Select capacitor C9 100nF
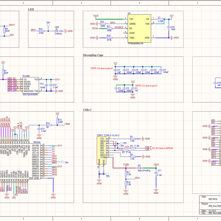 (x=161, y=70)
